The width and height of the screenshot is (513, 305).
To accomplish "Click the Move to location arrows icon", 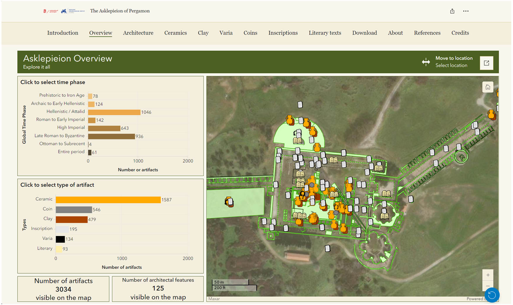I will [x=426, y=62].
